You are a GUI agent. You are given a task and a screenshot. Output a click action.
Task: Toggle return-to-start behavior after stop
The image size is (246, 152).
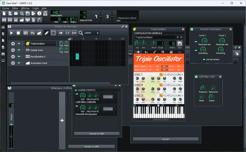(74, 33)
